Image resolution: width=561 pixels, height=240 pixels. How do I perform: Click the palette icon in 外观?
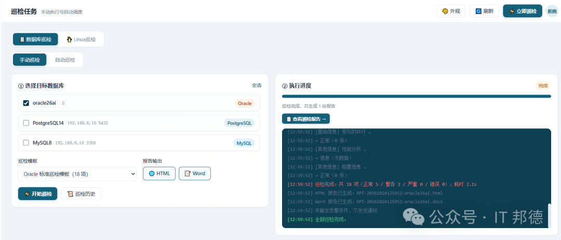pos(445,11)
